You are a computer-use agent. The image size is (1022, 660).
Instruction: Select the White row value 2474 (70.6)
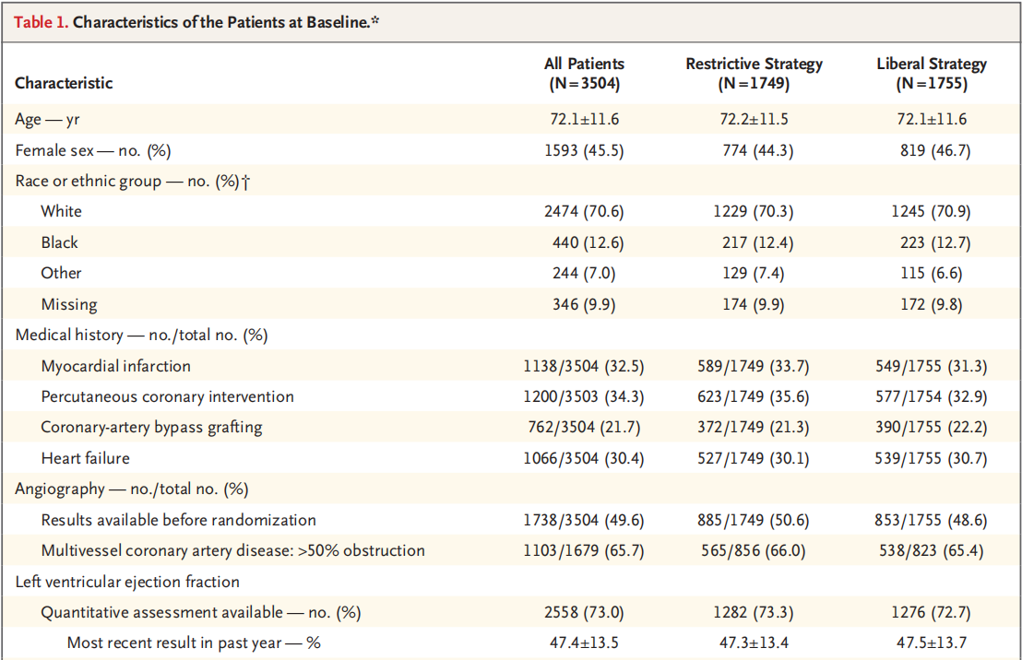tap(584, 212)
